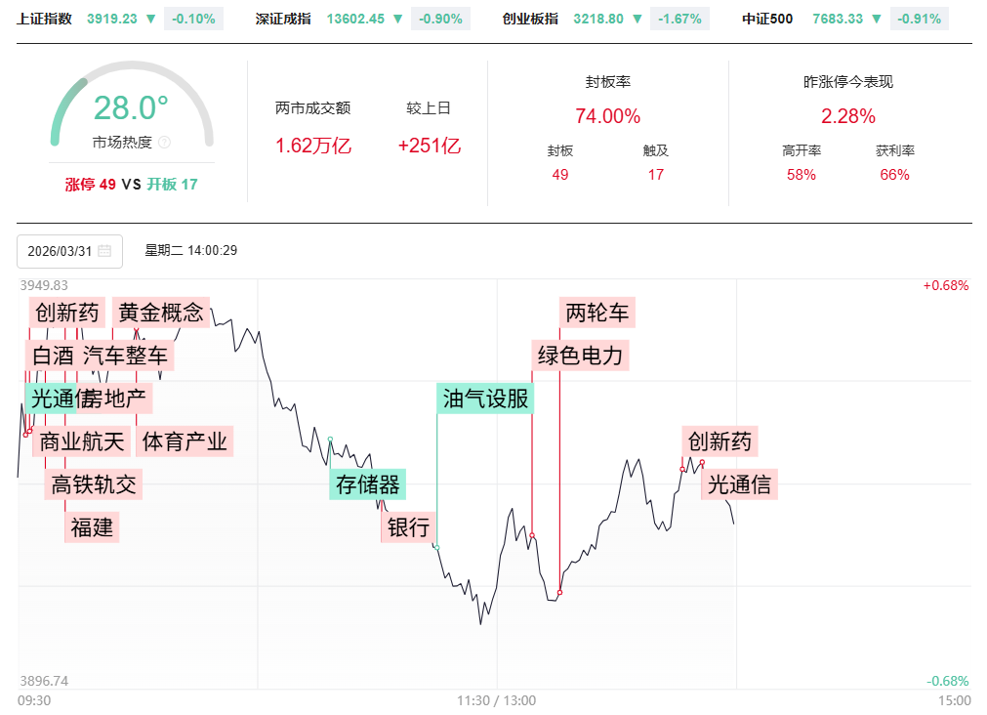Screen dimensions: 987x715
Task: Click the 封板率 74.00% statistic
Action: point(607,116)
